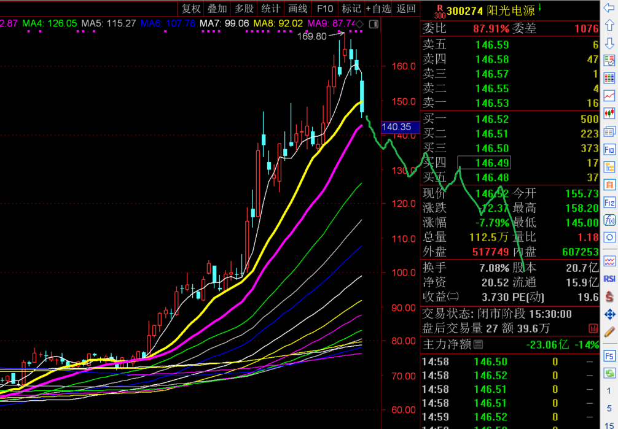Click the boxed 146.49 bid price
The height and width of the screenshot is (429, 618).
(x=484, y=163)
